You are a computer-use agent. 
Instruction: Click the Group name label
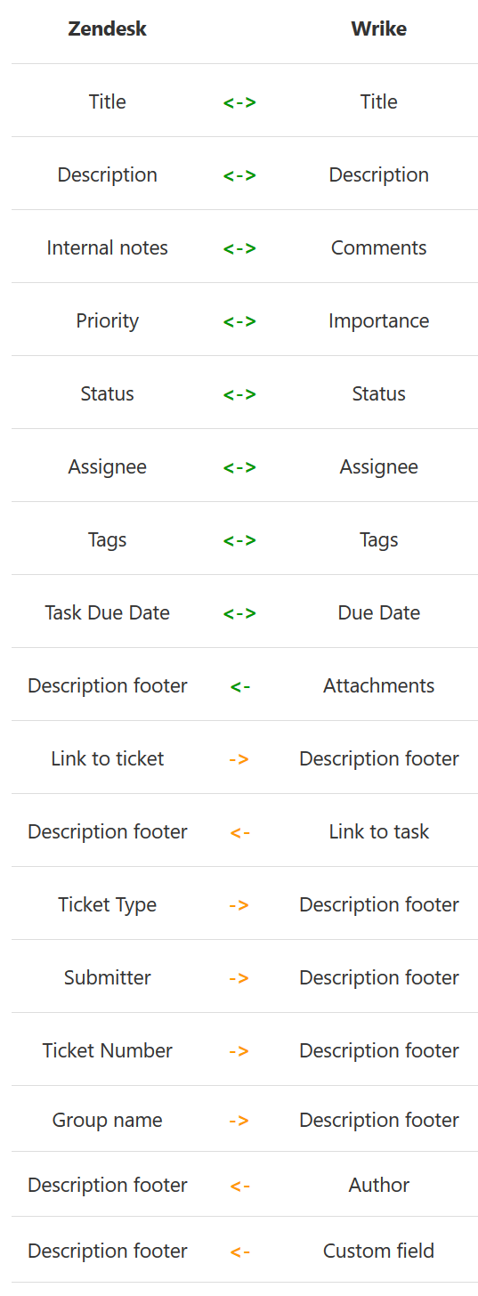(x=108, y=1120)
